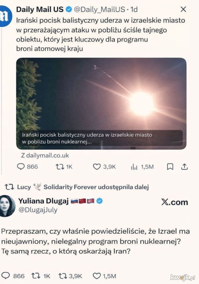Visit the @DlugajJuly handle

(x=38, y=210)
